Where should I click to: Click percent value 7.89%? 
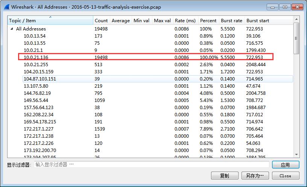pyautogui.click(x=206, y=129)
